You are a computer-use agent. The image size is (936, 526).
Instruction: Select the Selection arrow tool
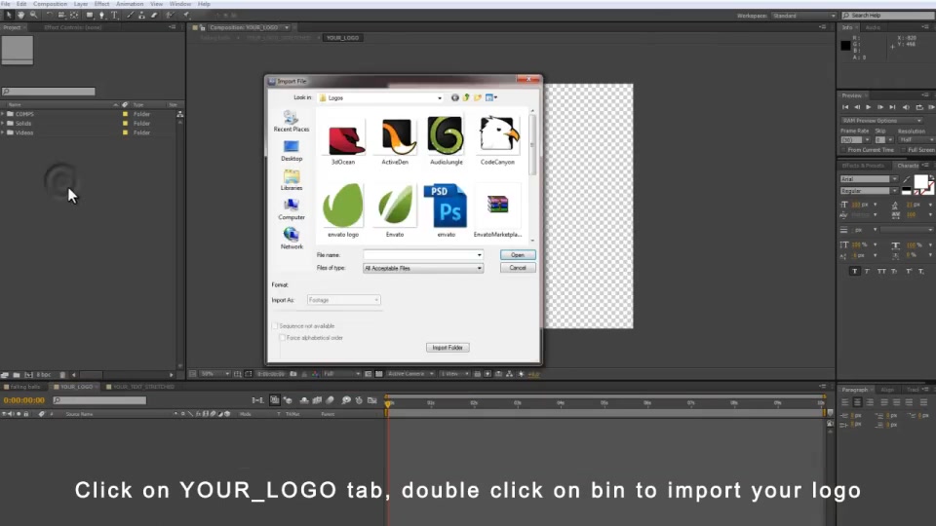point(9,15)
